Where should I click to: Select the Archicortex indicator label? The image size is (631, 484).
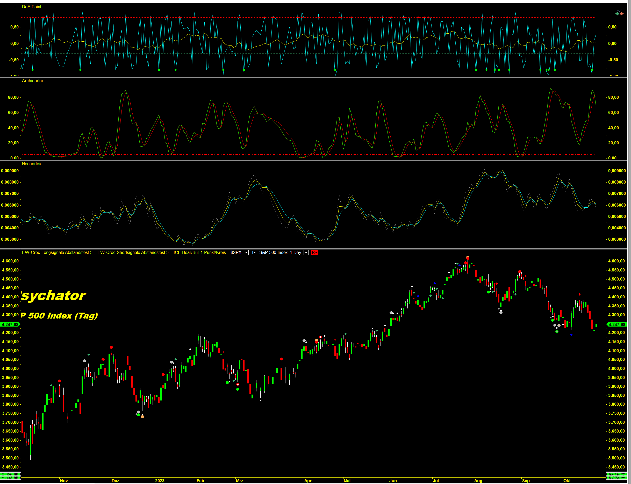(x=33, y=81)
